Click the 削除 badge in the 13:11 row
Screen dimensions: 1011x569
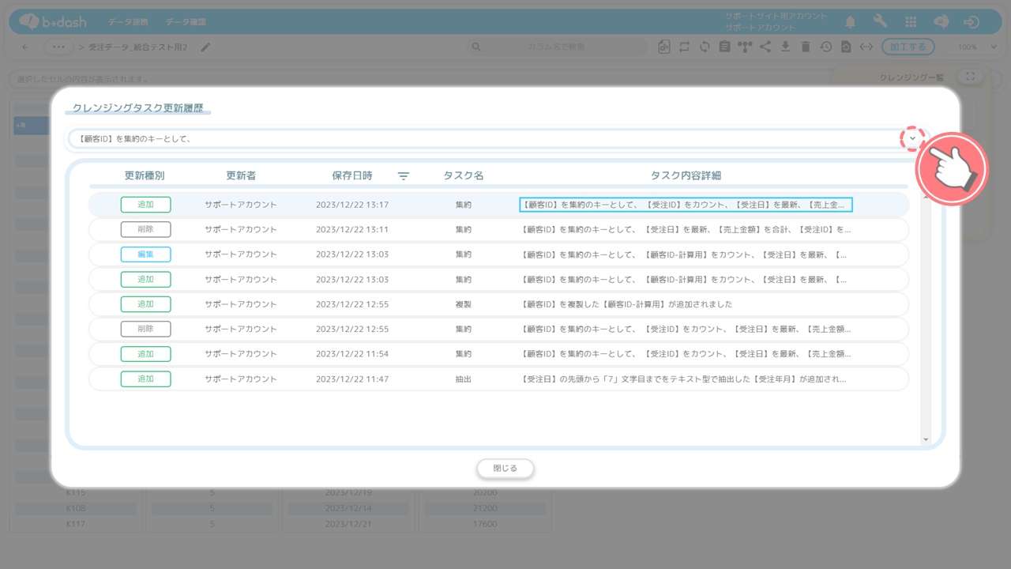coord(146,229)
